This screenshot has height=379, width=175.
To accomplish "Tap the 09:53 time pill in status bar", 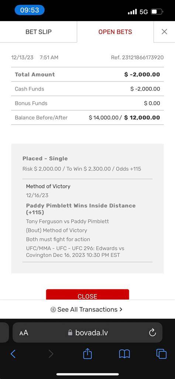I will coord(30,10).
